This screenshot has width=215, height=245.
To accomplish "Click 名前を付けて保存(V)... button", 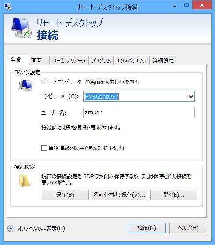I will tap(119, 195).
